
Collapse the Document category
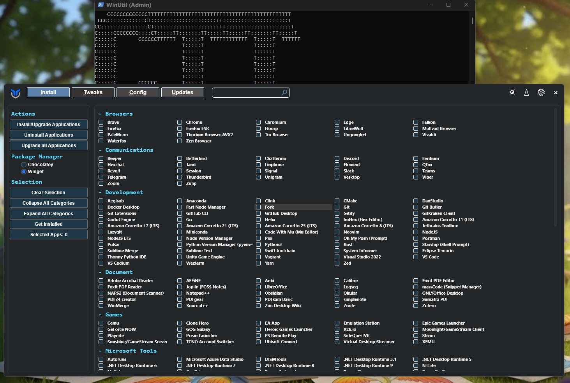115,272
